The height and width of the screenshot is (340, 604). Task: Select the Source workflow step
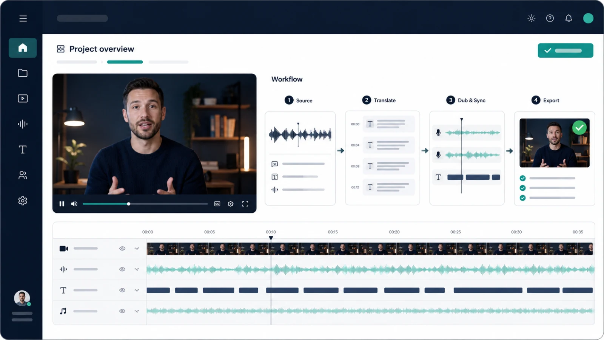(x=298, y=100)
